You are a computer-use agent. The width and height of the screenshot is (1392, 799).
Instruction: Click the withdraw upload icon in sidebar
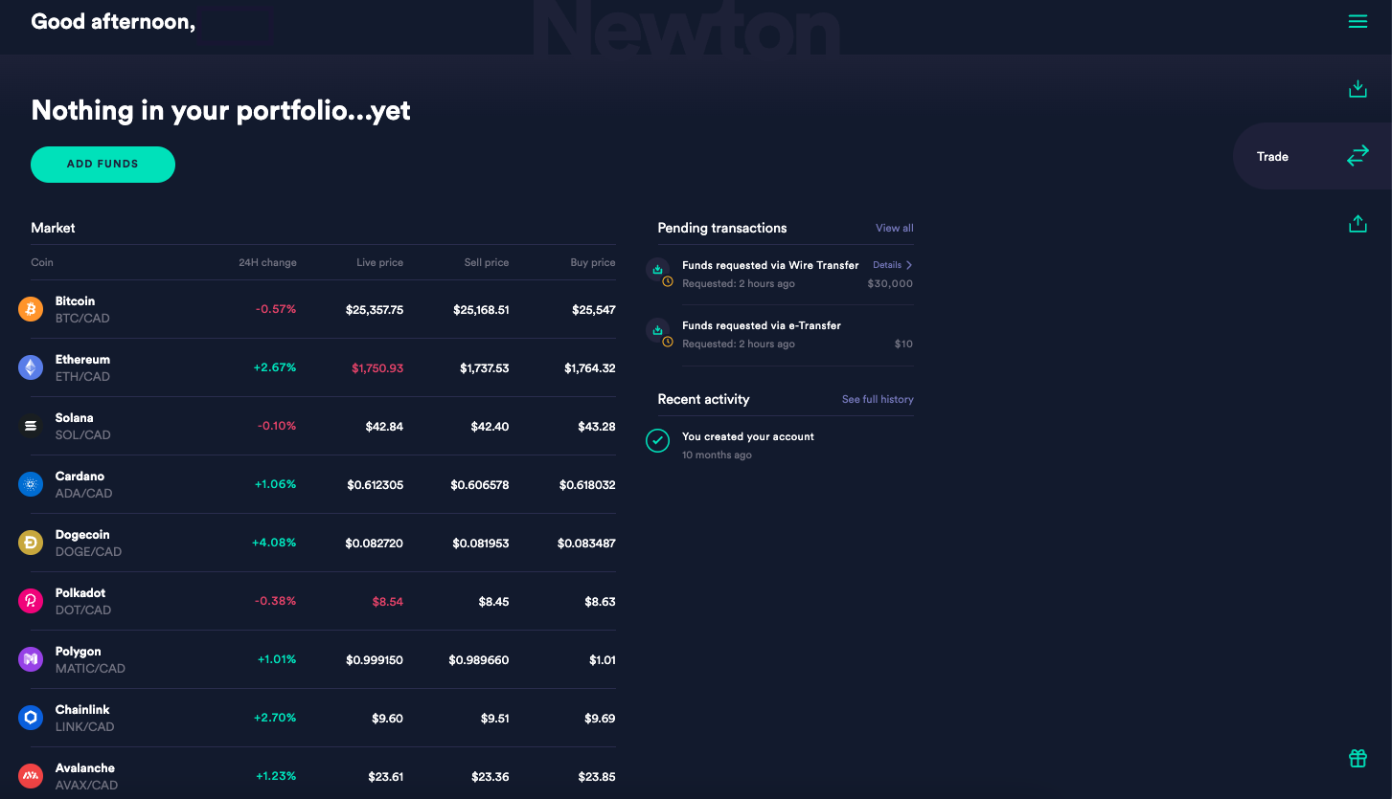(x=1358, y=224)
